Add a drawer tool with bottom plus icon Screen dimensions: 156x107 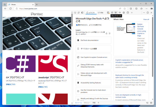click(98, 103)
